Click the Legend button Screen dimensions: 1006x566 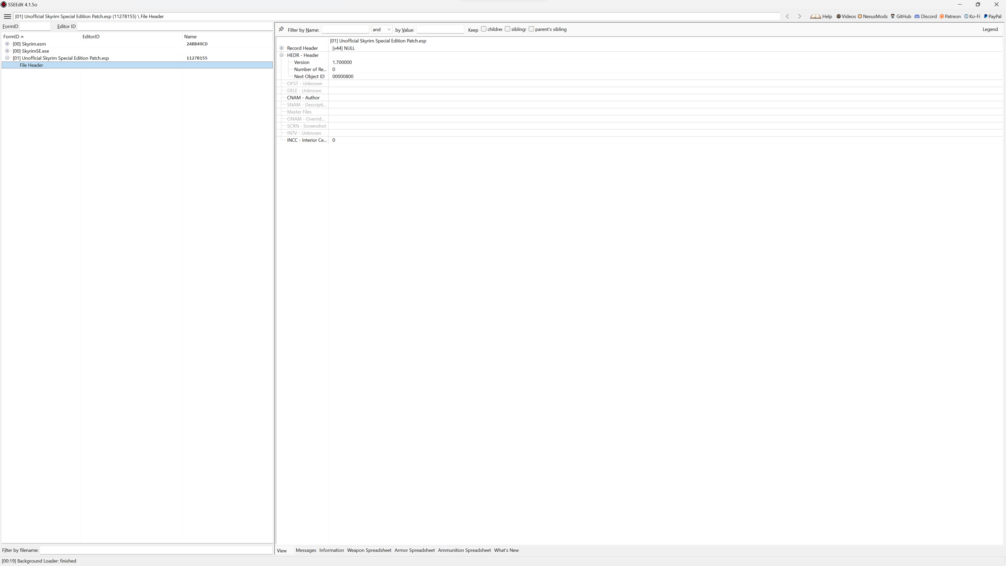pyautogui.click(x=990, y=29)
